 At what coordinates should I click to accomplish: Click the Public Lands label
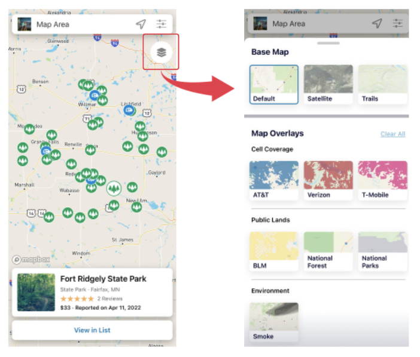point(270,220)
